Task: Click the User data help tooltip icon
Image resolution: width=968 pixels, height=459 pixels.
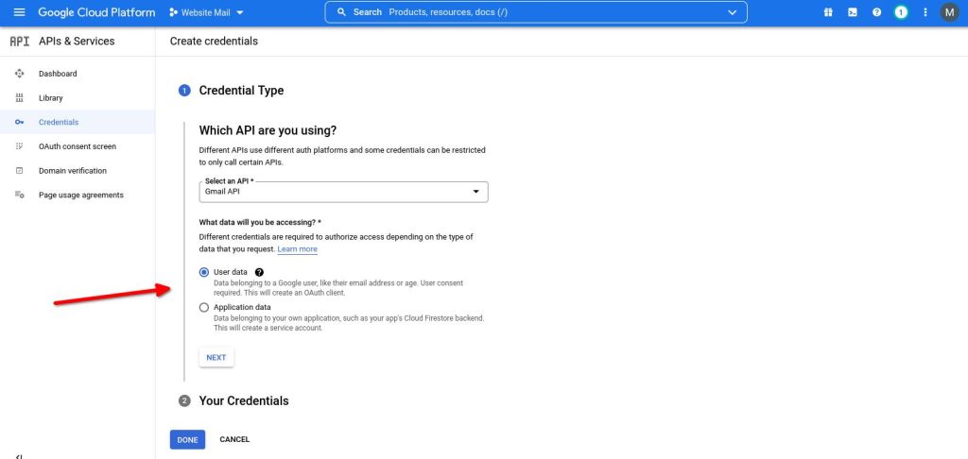Action: (259, 272)
